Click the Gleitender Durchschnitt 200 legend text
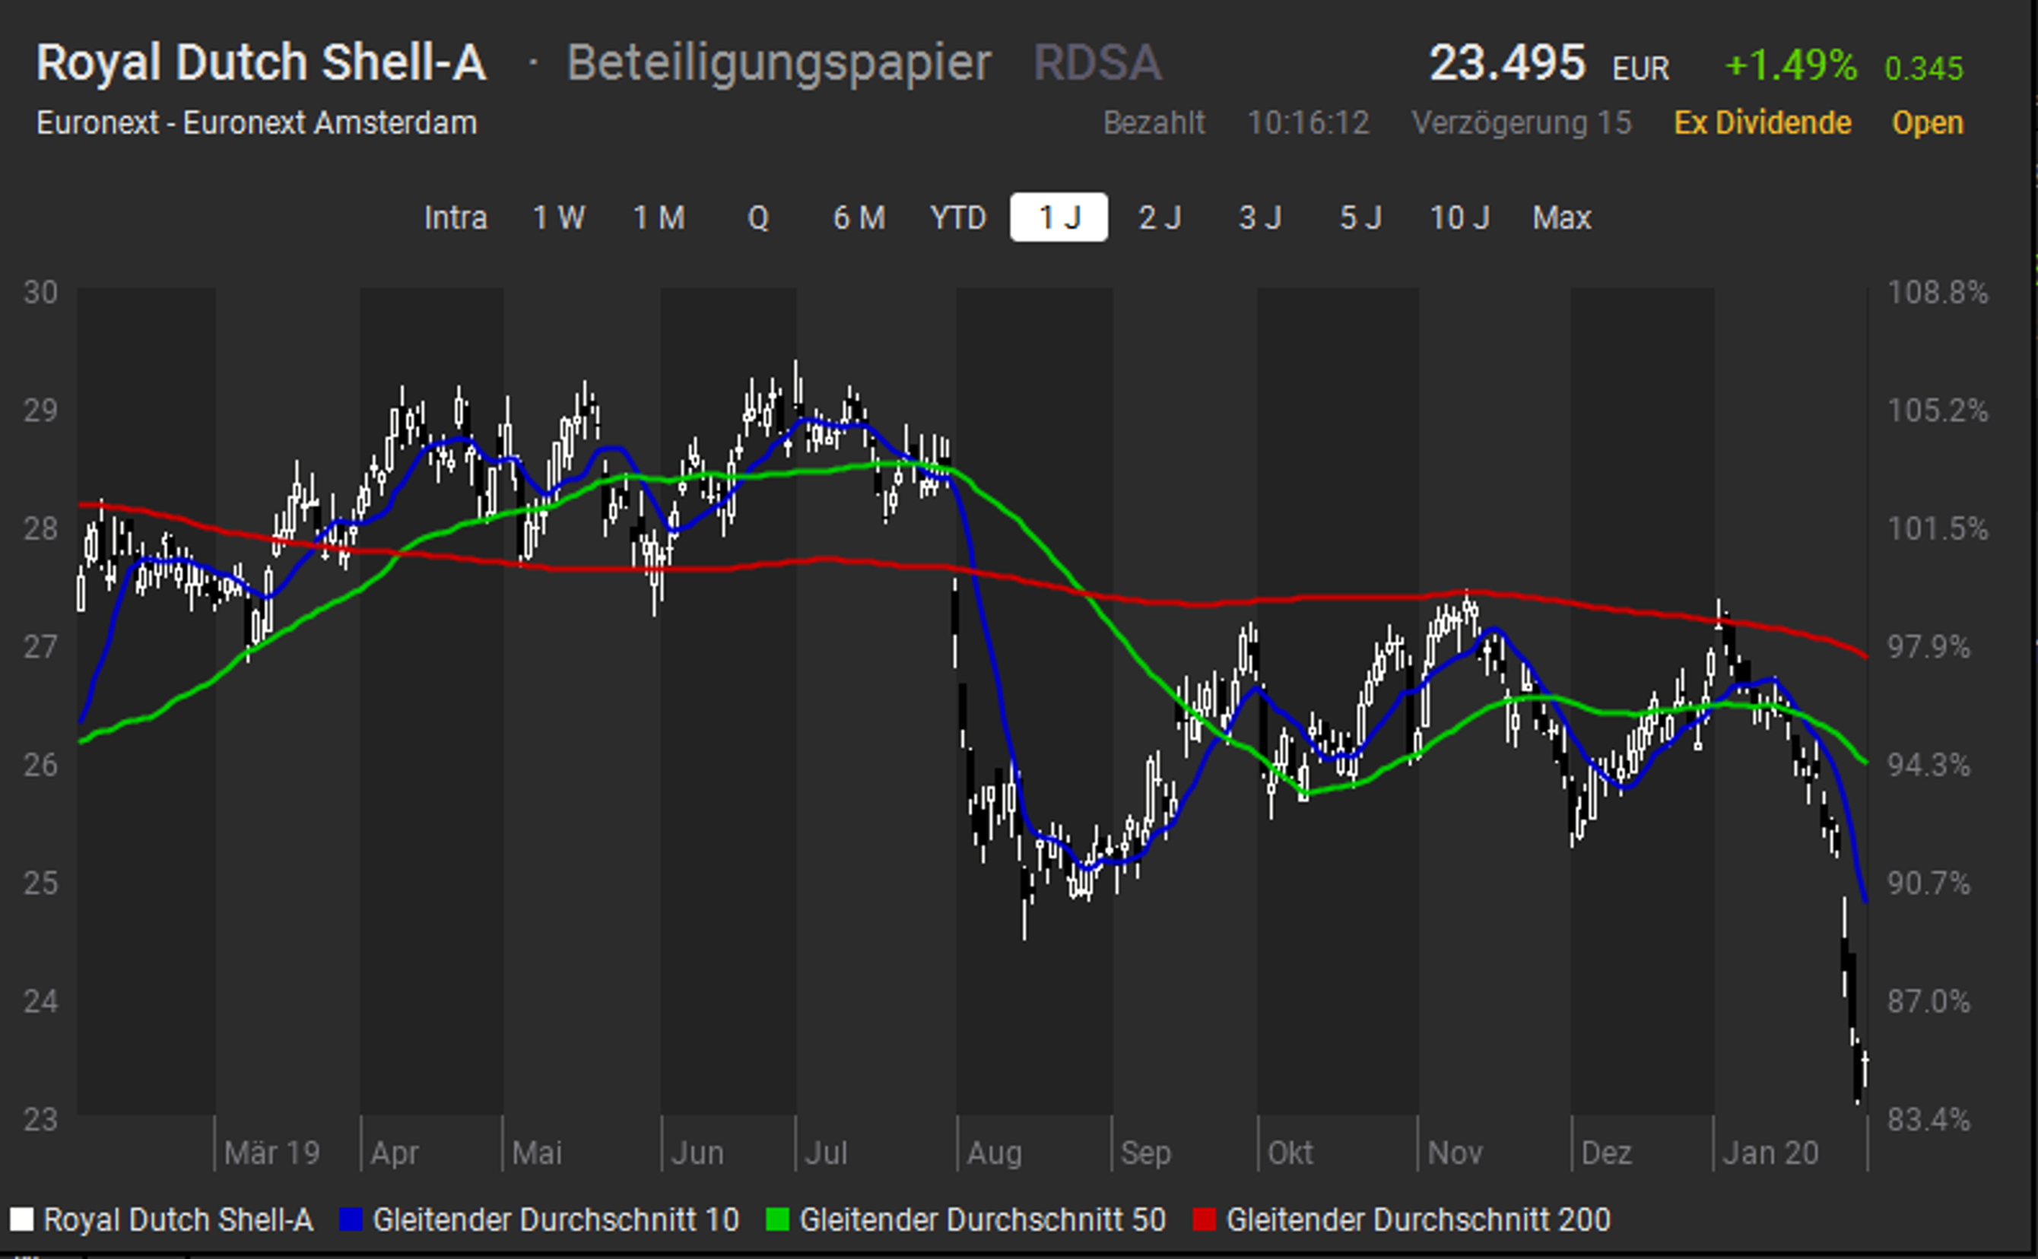 [x=1417, y=1220]
